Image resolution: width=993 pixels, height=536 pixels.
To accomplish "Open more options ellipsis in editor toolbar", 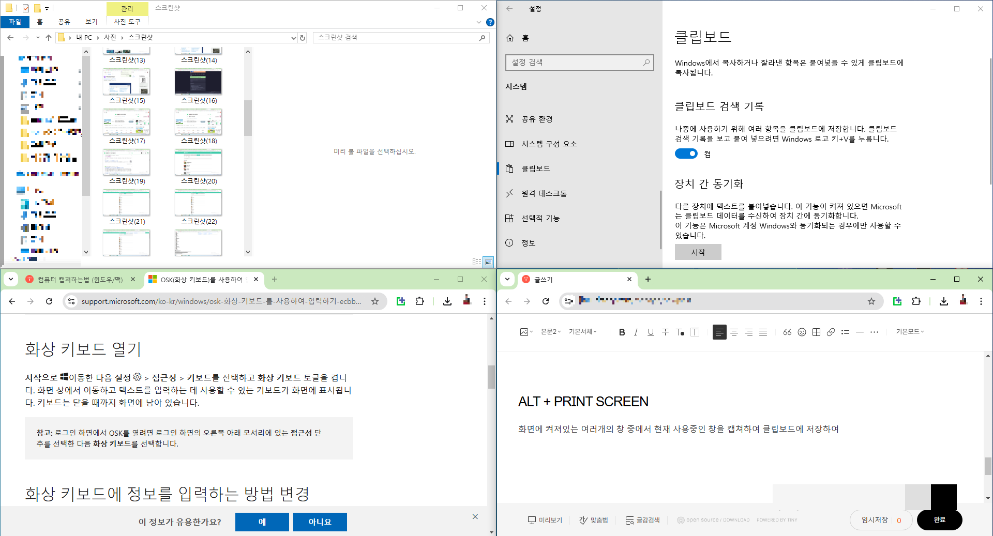I will 874,332.
